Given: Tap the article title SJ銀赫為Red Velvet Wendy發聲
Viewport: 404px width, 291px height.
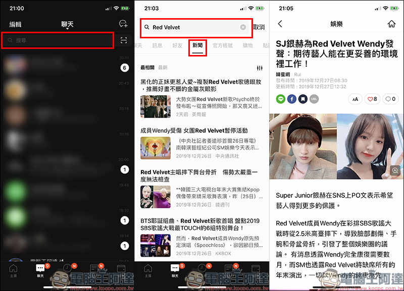Looking at the screenshot, I should [x=337, y=53].
